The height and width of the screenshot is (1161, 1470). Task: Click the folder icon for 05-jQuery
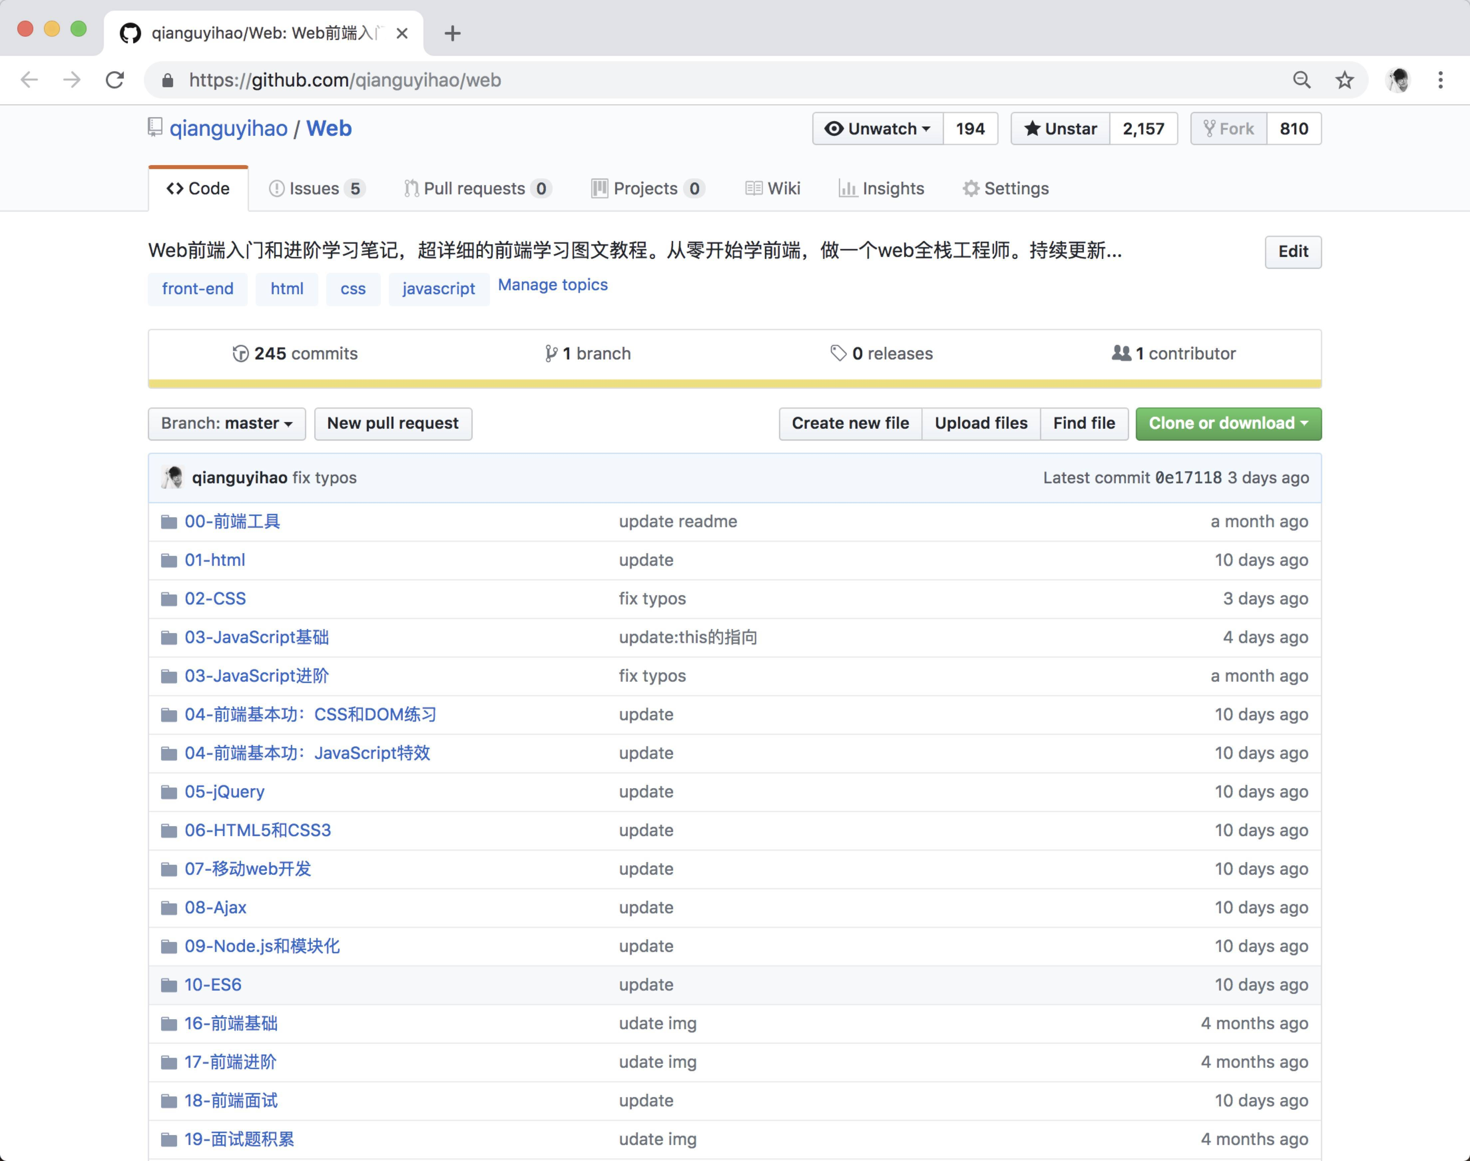[168, 792]
